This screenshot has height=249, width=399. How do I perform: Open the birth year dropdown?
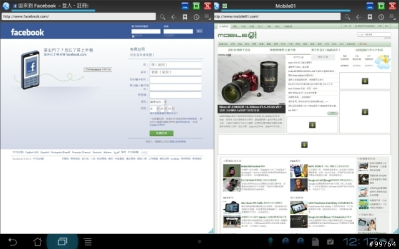(155, 108)
